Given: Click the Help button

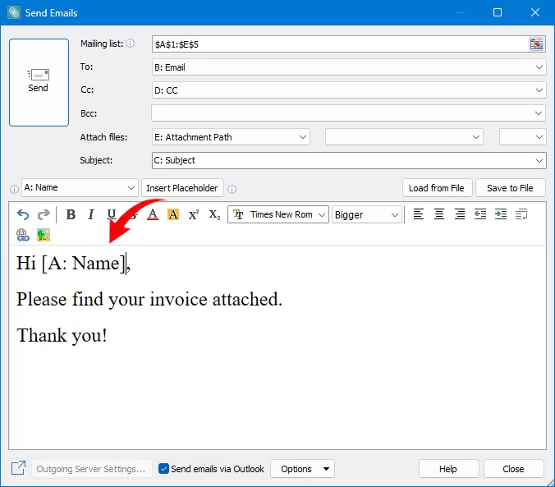Looking at the screenshot, I should (x=448, y=469).
